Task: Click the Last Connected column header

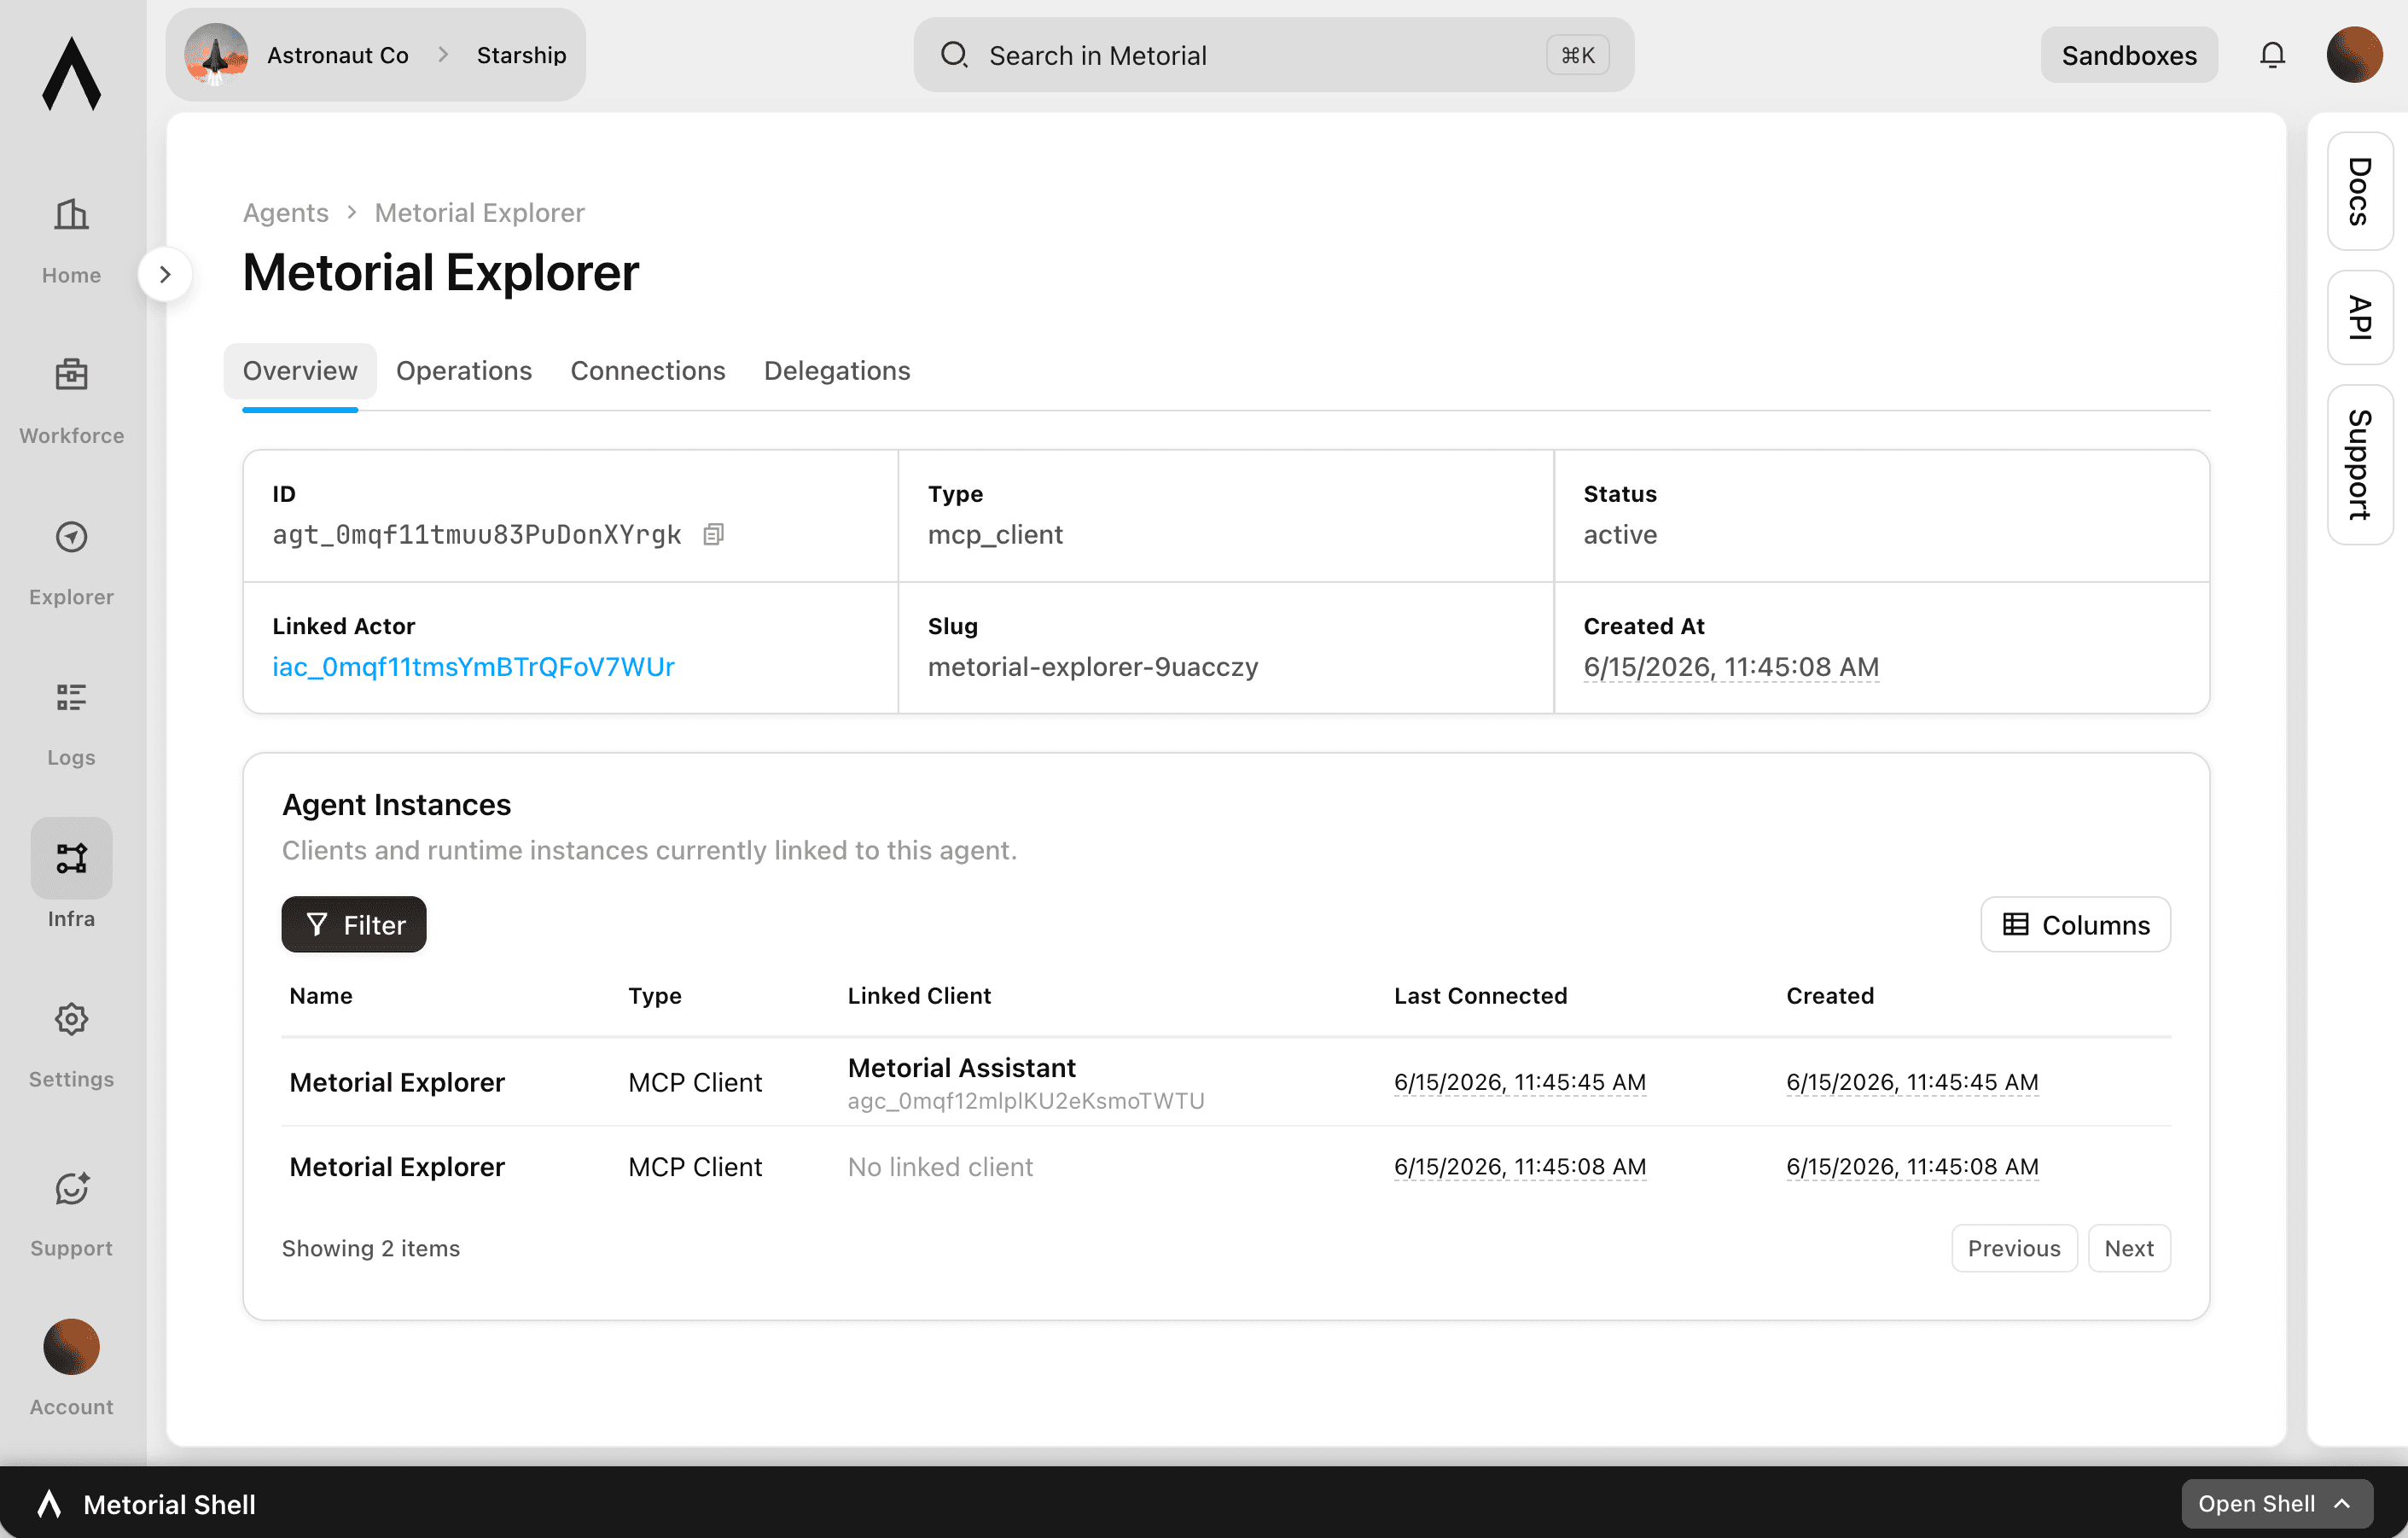Action: (x=1480, y=995)
